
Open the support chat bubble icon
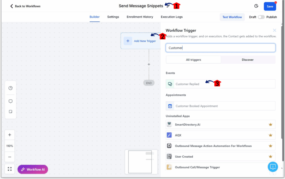coord(273,167)
